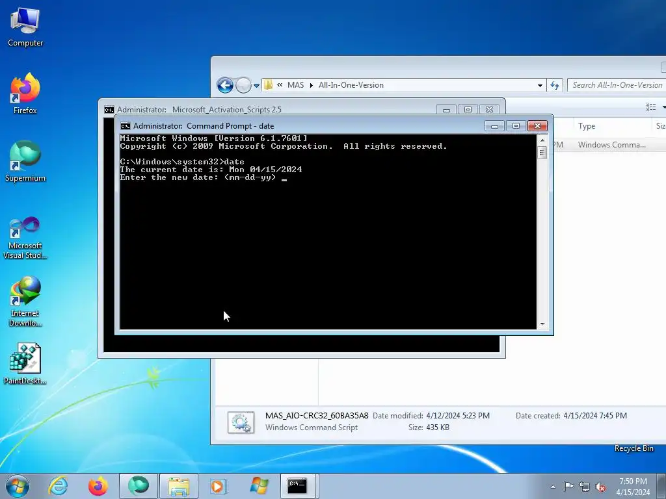Click the address bar folder icon
The height and width of the screenshot is (499, 666).
tap(268, 85)
